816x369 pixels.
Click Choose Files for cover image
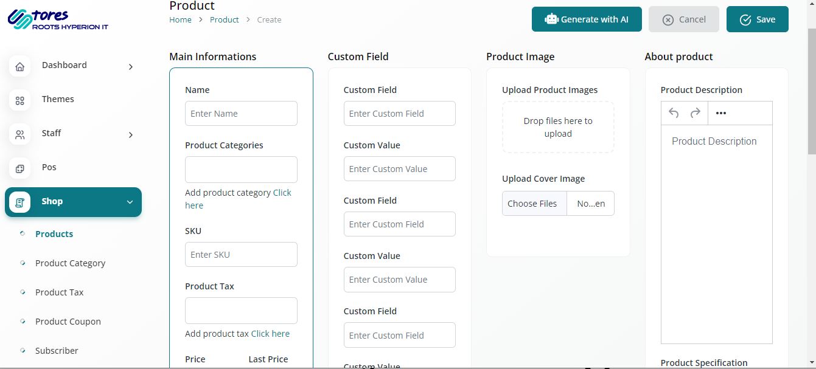(532, 204)
